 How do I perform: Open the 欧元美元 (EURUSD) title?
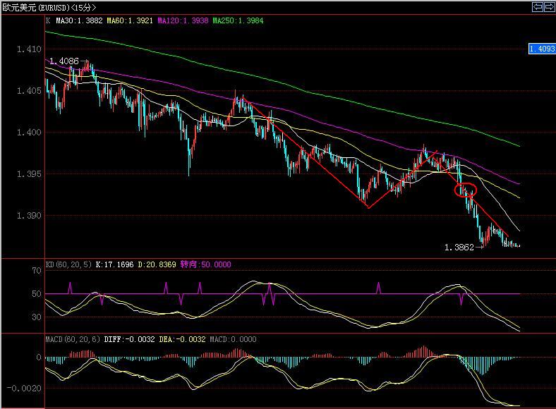[x=49, y=7]
